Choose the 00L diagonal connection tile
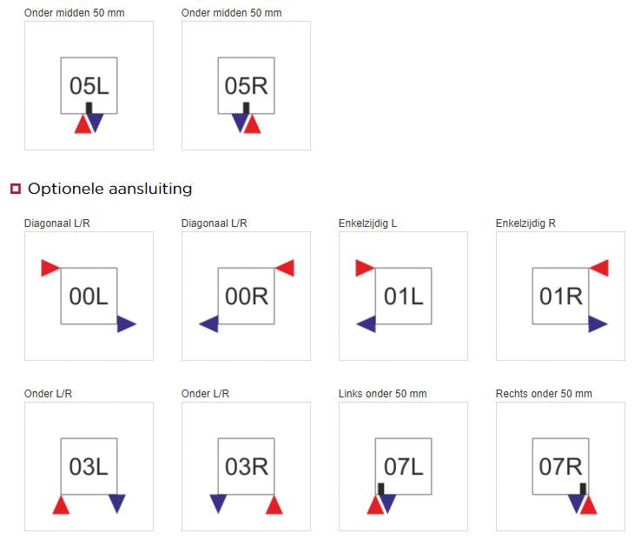The height and width of the screenshot is (553, 641). (89, 296)
